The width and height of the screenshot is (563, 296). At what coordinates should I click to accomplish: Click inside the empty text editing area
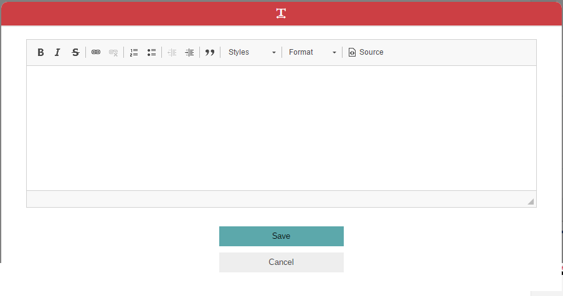[281, 128]
